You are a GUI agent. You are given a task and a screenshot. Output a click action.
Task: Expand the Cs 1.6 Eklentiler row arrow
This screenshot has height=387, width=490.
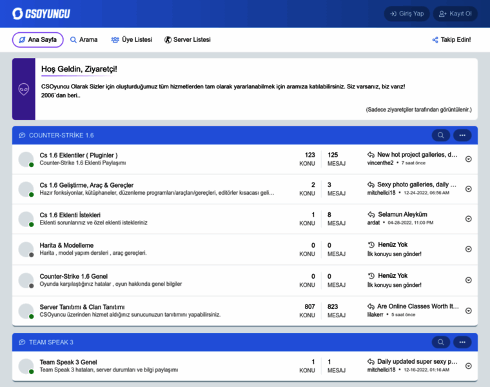(469, 159)
